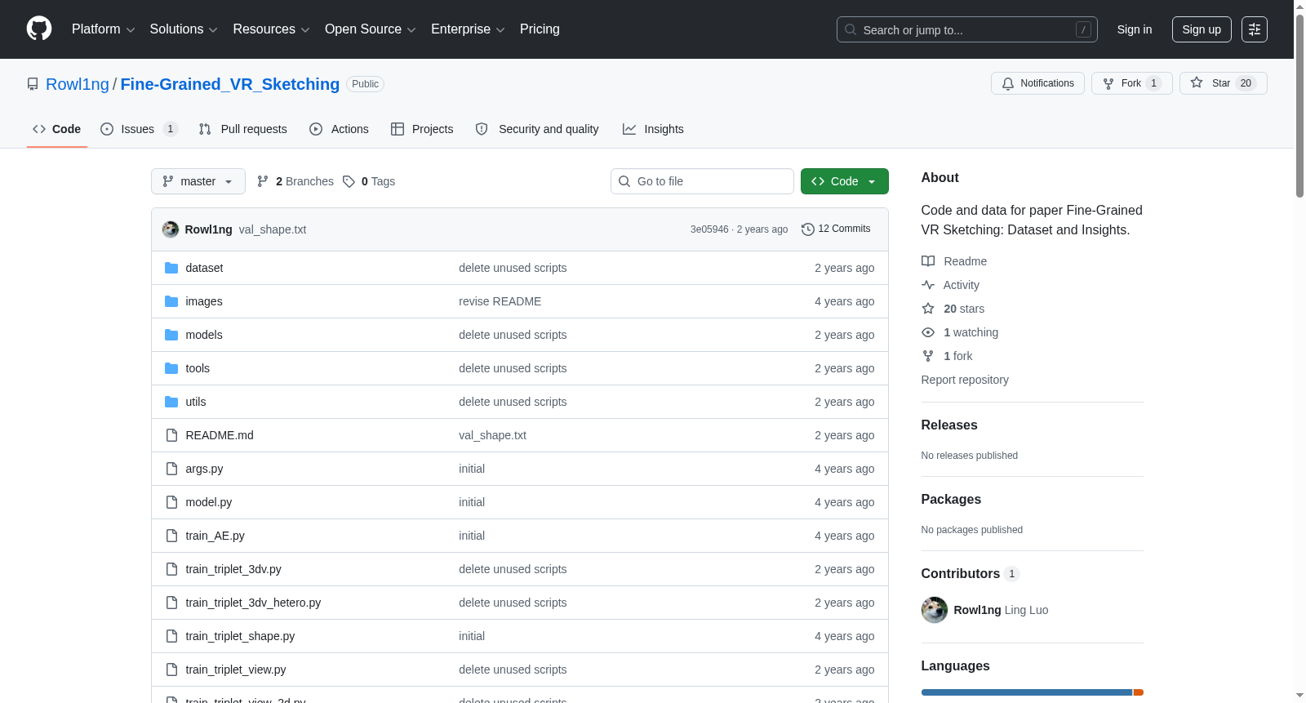This screenshot has width=1306, height=703.
Task: Open the Issues tab
Action: [x=138, y=129]
